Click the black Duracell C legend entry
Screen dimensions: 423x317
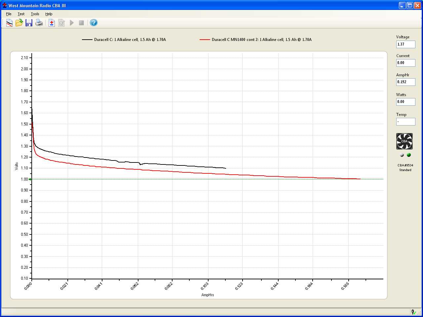pos(130,40)
